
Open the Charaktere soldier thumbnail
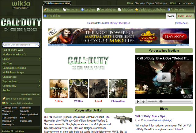pyautogui.click(x=118, y=88)
